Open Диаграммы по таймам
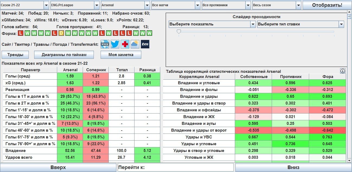Image resolution: width=352 pixels, height=172 pixels. pos(64,55)
